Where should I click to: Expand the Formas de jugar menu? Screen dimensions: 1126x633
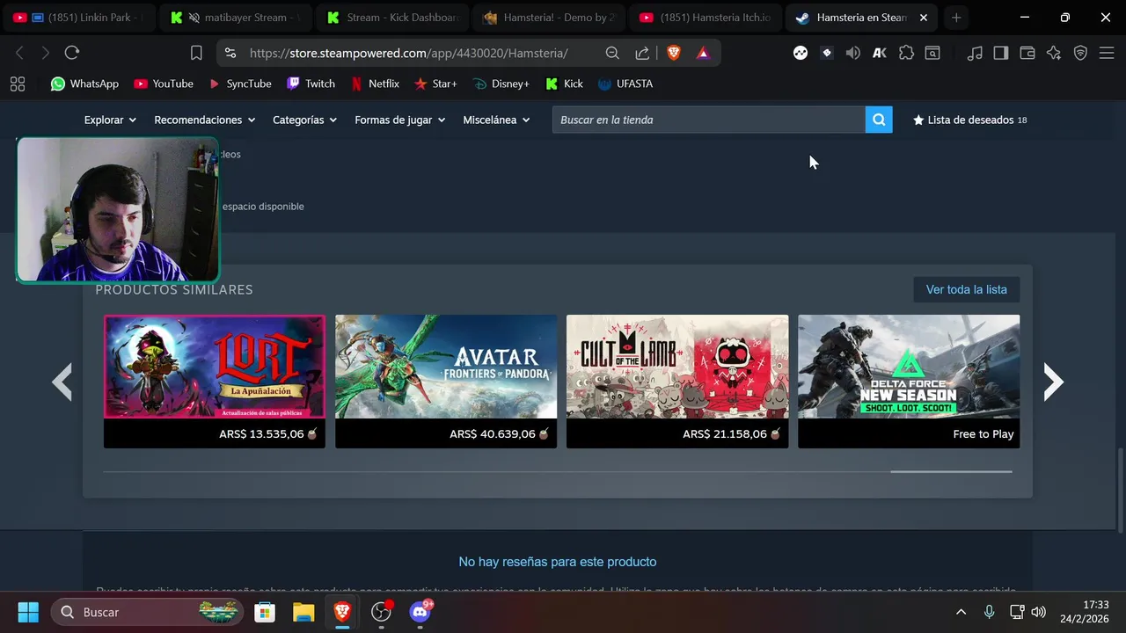(399, 120)
